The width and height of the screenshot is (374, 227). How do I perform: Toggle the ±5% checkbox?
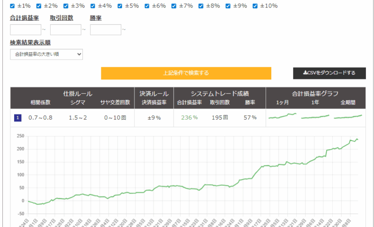(x=120, y=6)
